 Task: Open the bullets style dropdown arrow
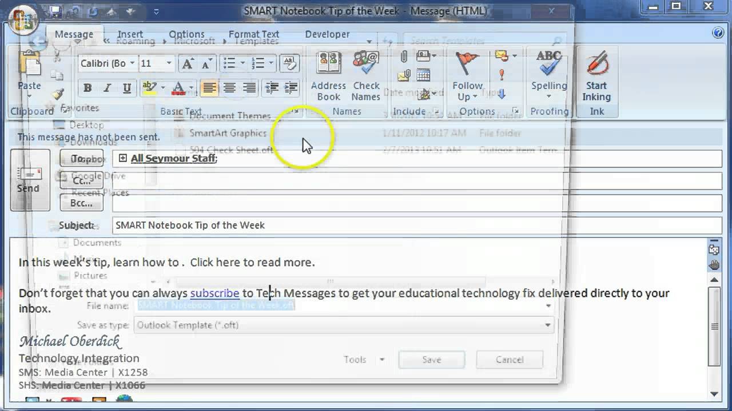click(242, 63)
